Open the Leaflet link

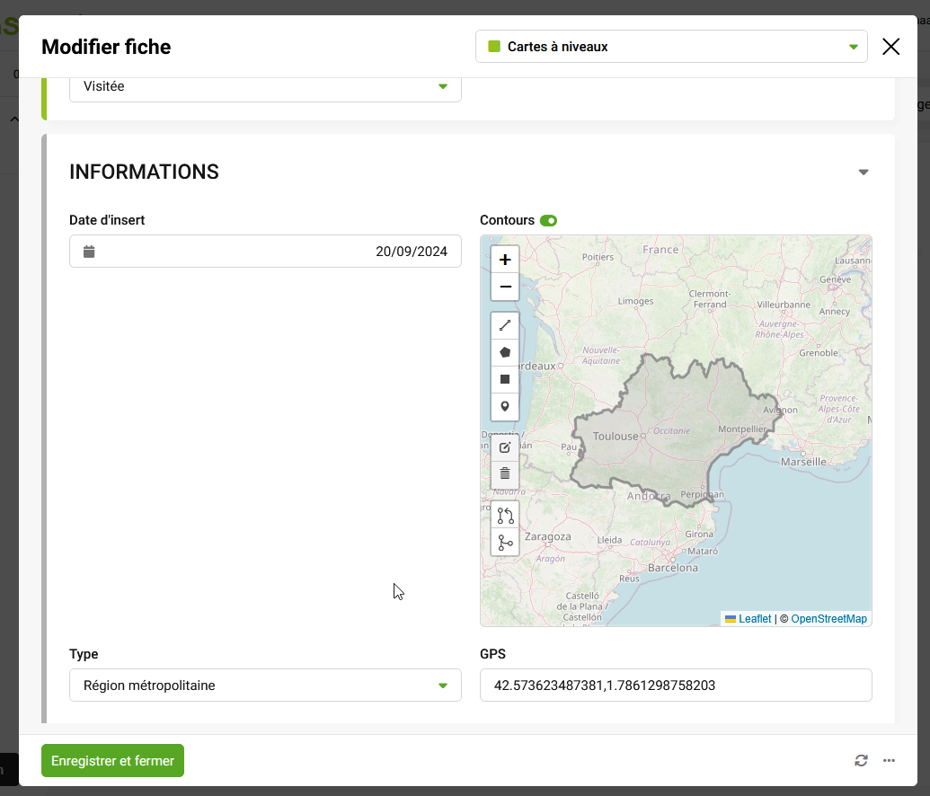click(754, 619)
